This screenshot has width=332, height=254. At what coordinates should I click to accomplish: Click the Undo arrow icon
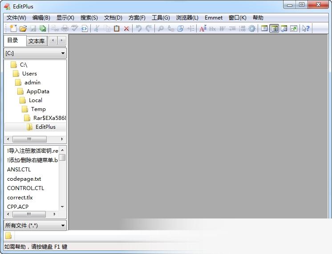pyautogui.click(x=139, y=28)
